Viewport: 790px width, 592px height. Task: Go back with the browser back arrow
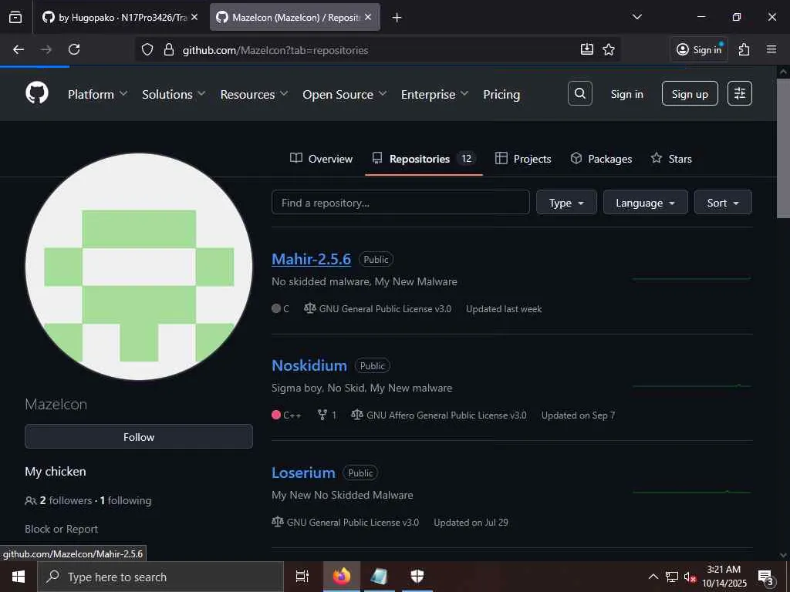[x=19, y=49]
